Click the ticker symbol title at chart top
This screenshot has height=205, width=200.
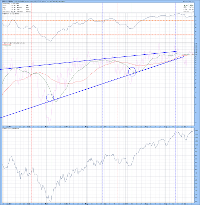click(x=7, y=1)
